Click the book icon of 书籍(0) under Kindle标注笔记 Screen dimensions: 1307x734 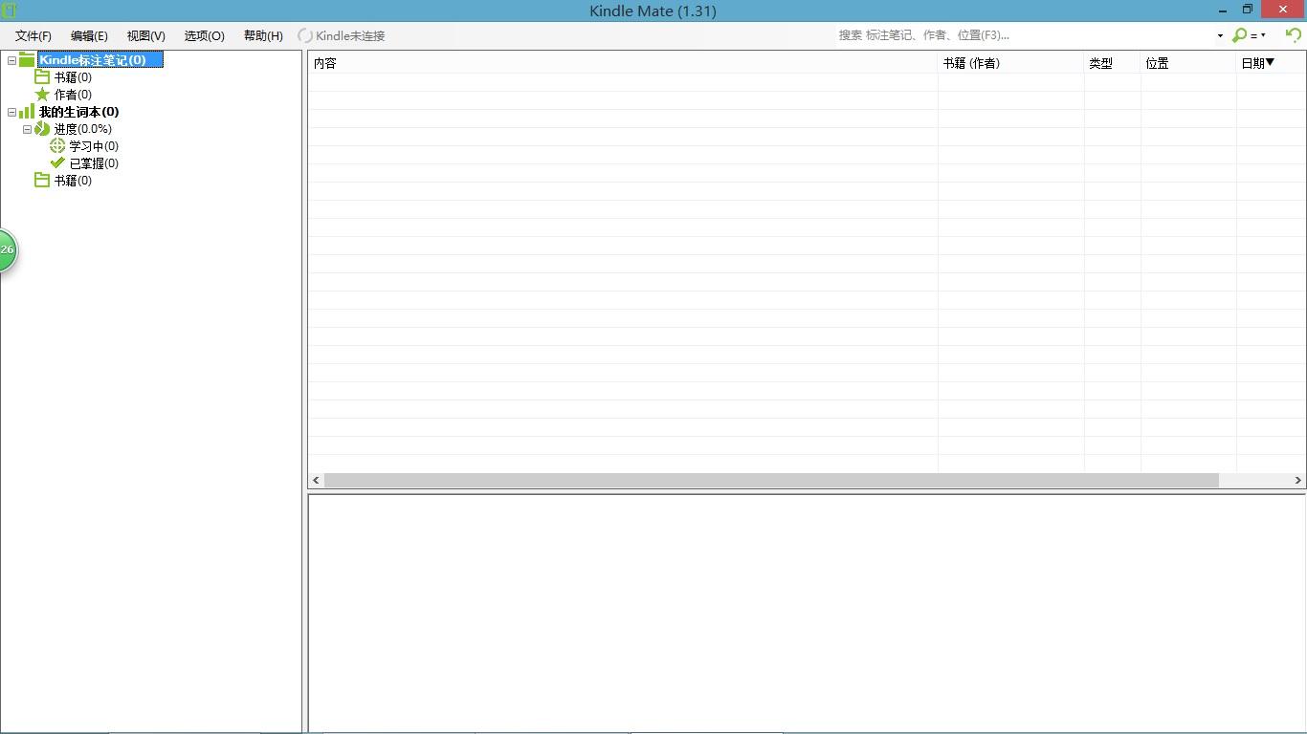coord(42,76)
